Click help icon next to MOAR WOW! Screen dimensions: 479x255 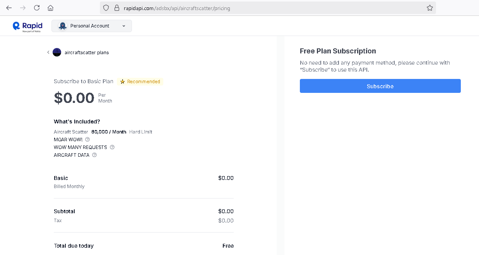tap(87, 139)
